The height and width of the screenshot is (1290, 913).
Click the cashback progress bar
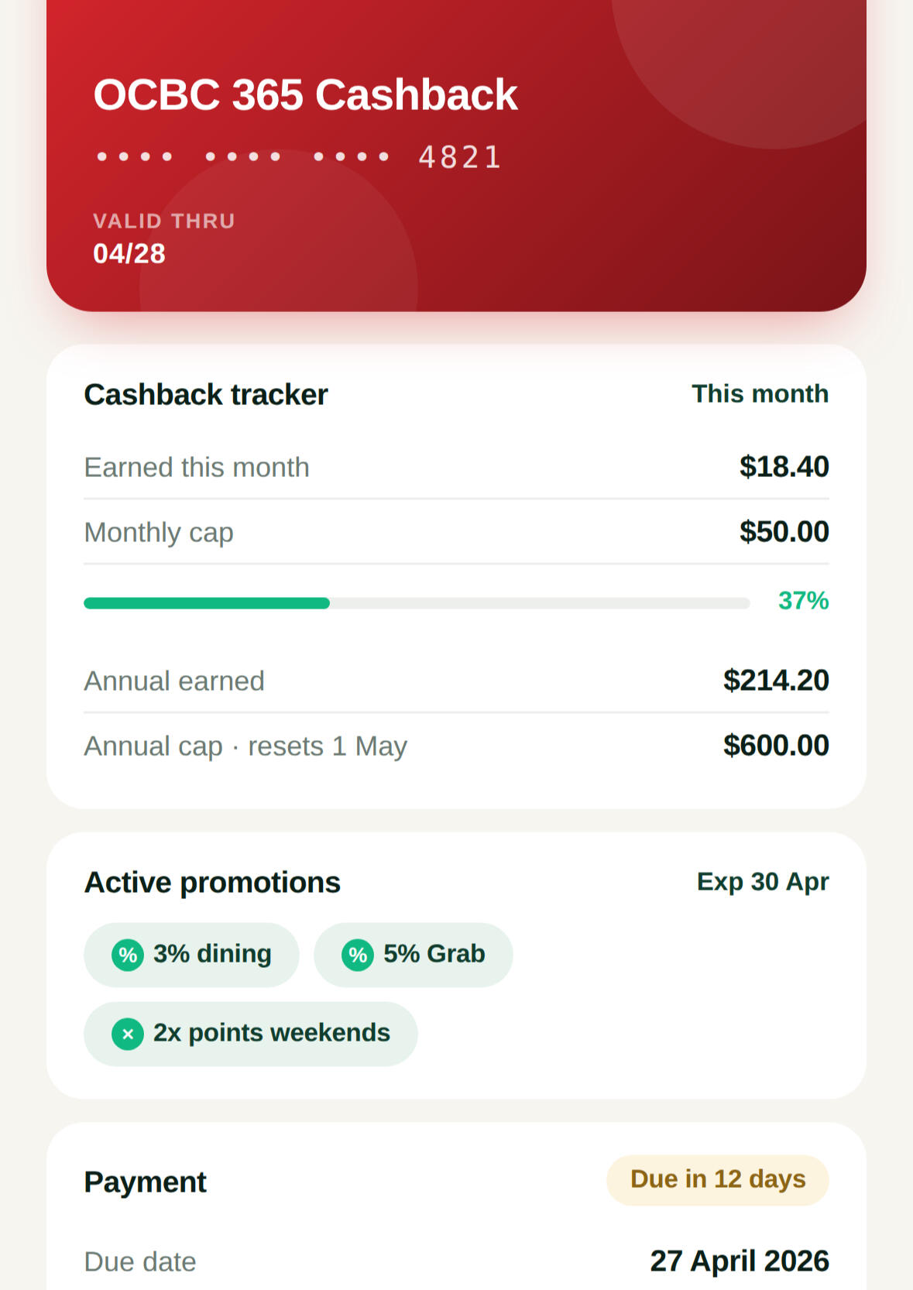tap(417, 603)
